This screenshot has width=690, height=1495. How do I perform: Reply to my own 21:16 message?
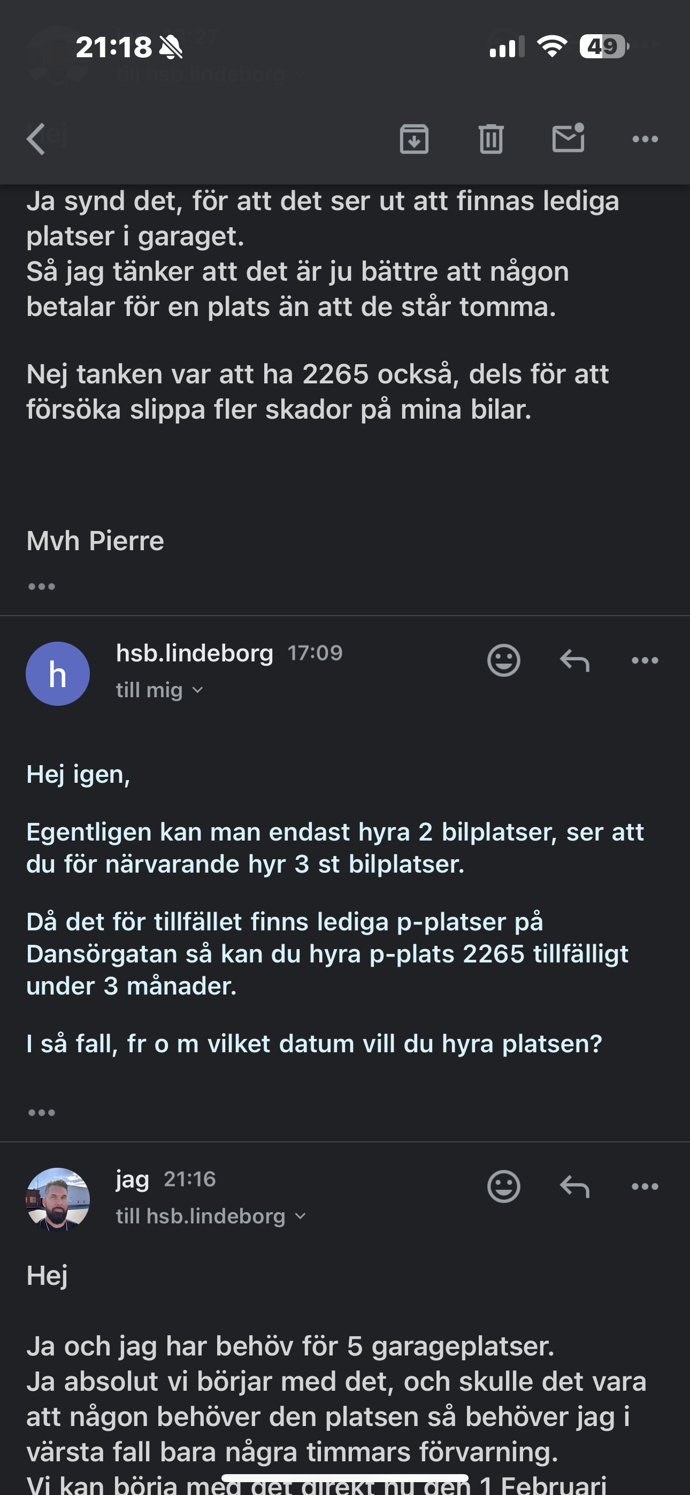[574, 1187]
